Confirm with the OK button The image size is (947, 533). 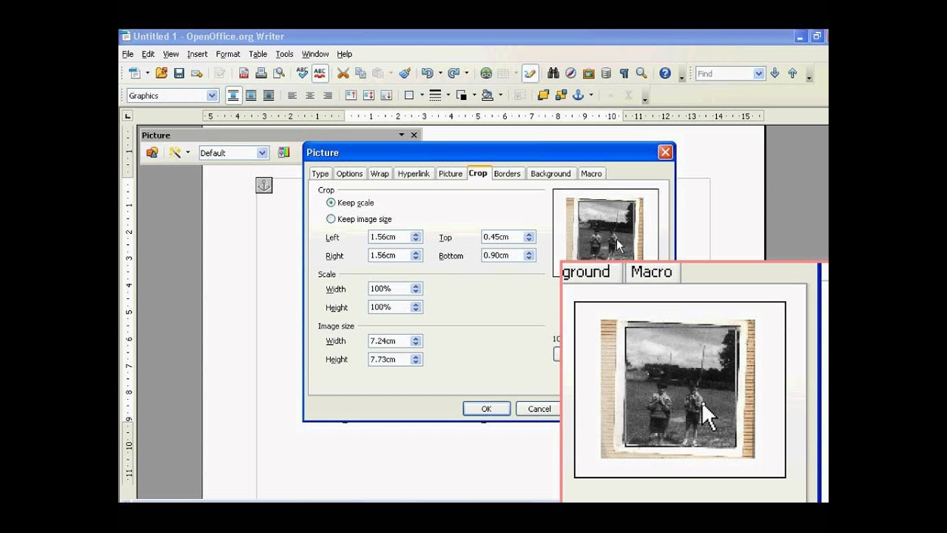point(486,409)
